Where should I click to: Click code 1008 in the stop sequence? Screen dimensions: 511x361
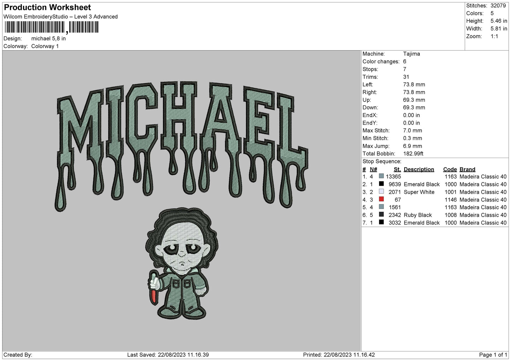(x=451, y=215)
